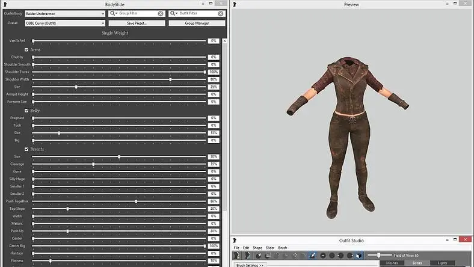Click the Shoulder Width 80% value box

click(214, 79)
